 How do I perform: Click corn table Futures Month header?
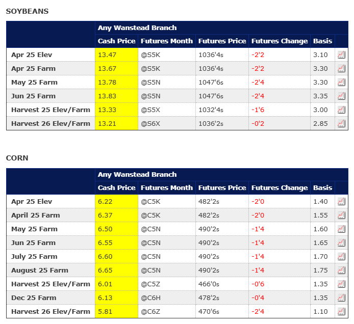pos(167,187)
